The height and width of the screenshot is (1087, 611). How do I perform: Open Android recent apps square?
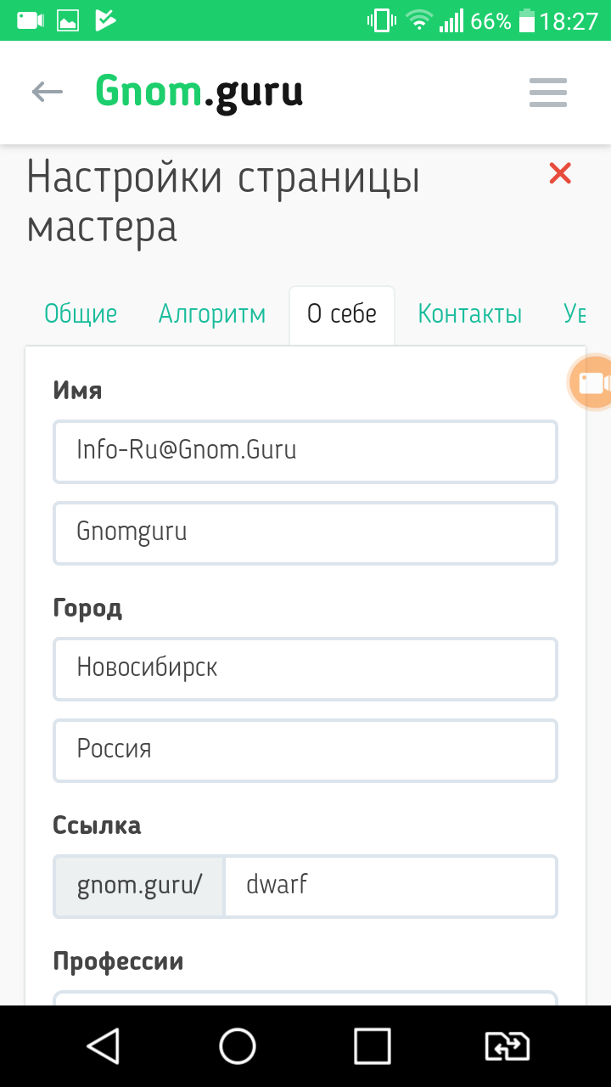pos(372,1046)
